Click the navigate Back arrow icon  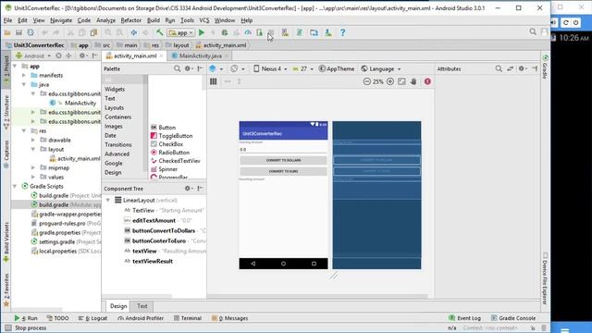pyautogui.click(x=133, y=33)
